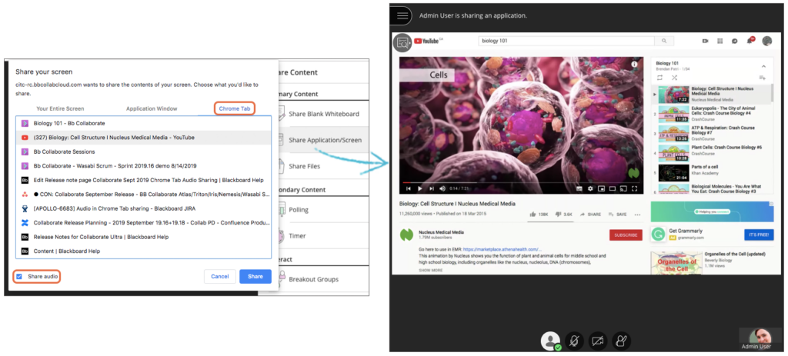Toggle the raise hand button

point(621,341)
